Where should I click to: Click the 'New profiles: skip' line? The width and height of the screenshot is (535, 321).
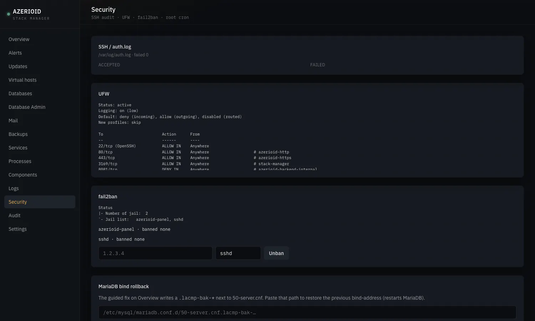pyautogui.click(x=119, y=122)
